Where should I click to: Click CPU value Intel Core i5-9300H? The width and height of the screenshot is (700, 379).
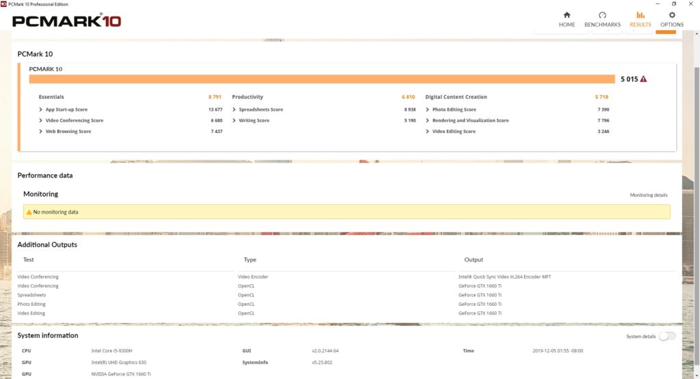[x=111, y=351]
